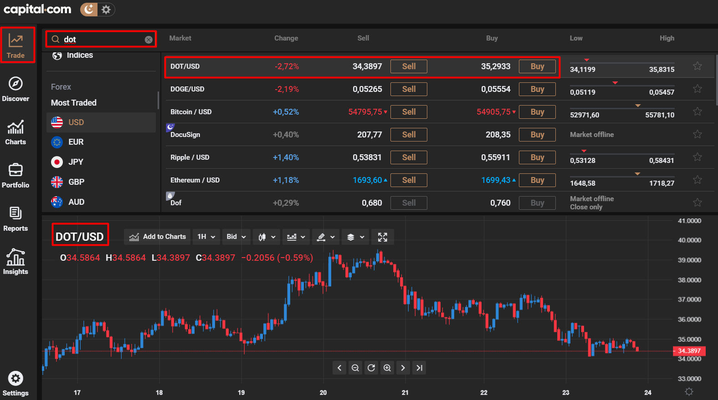Click the current price label 34.3897
The height and width of the screenshot is (400, 718).
point(689,351)
